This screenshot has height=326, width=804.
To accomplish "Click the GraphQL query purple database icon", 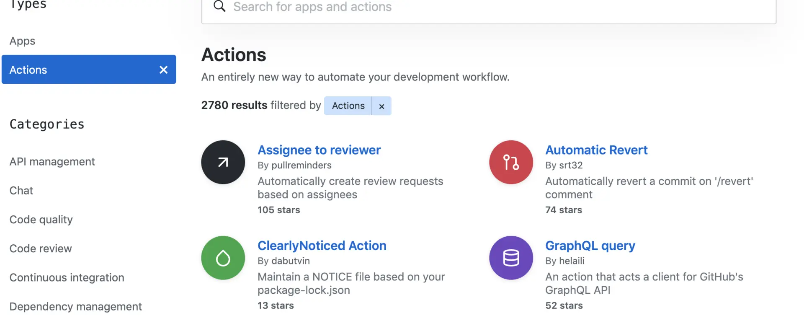I will 511,258.
